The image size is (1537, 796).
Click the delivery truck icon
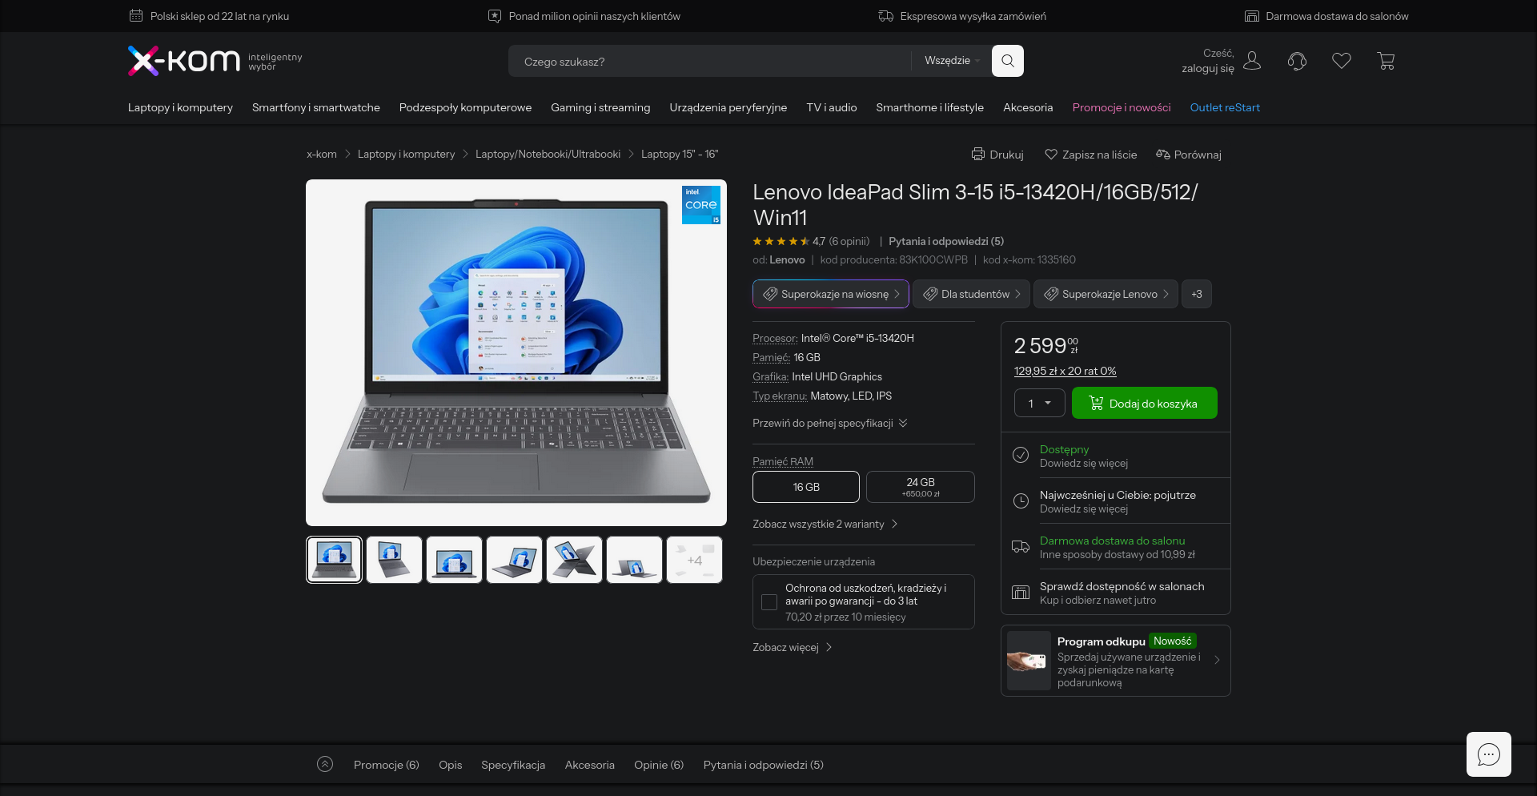(x=1021, y=546)
